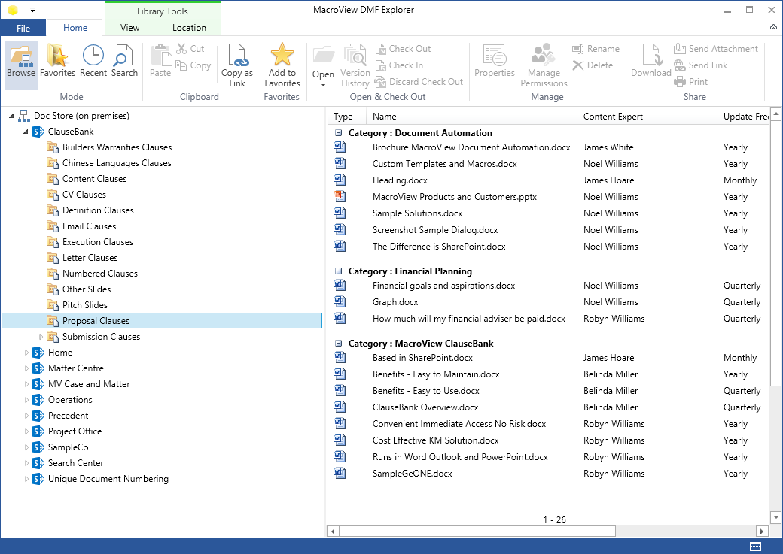Click Check Out in ribbon
783x554 pixels.
coord(403,49)
